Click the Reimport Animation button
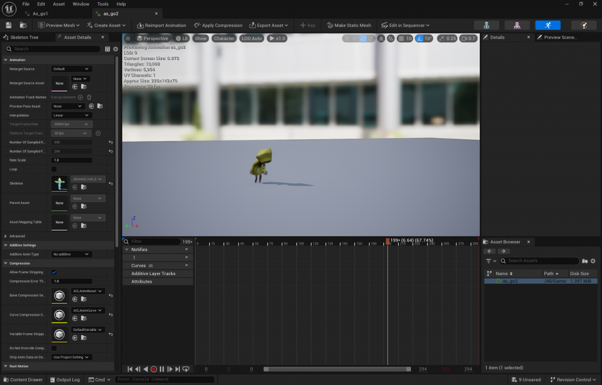 162,25
